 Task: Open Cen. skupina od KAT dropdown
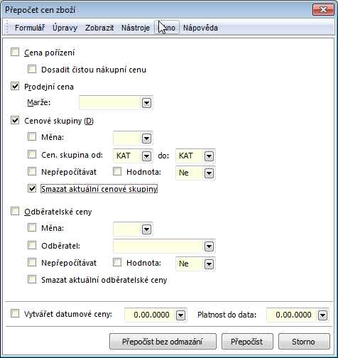(x=146, y=156)
